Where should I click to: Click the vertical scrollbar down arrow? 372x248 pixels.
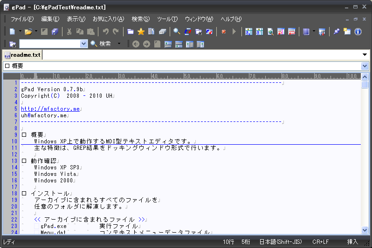point(365,231)
